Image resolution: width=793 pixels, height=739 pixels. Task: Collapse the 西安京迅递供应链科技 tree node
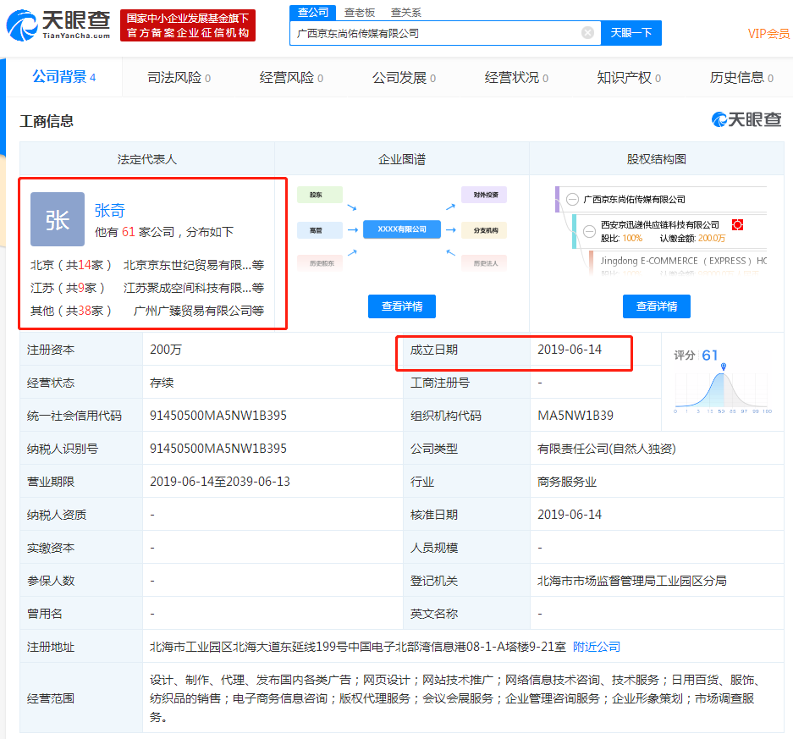(x=589, y=232)
